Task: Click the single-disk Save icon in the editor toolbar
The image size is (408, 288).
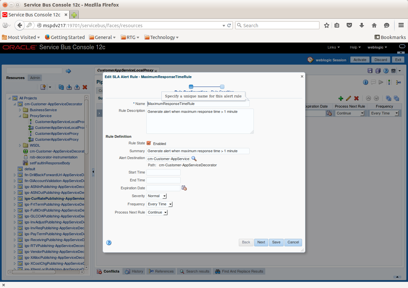Action: pos(370,71)
